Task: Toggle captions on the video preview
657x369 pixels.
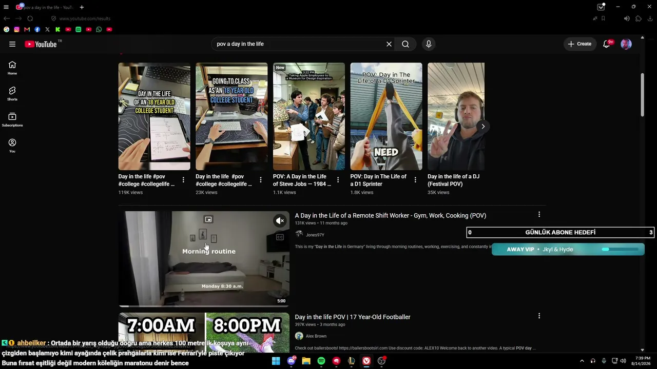Action: click(280, 237)
